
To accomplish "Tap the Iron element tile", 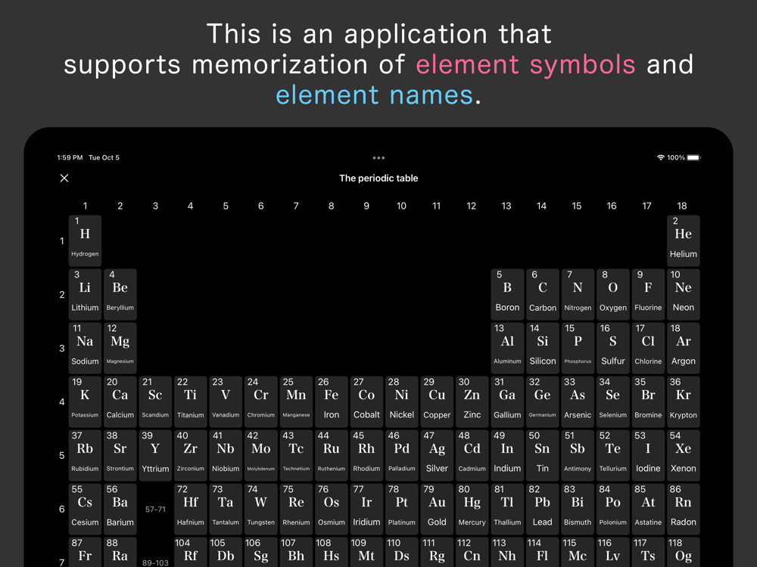I will [332, 402].
